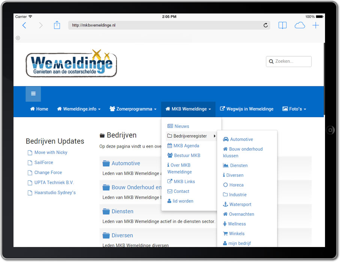Open iCloud tabs cloud icon
This screenshot has width=340, height=262.
tap(299, 25)
